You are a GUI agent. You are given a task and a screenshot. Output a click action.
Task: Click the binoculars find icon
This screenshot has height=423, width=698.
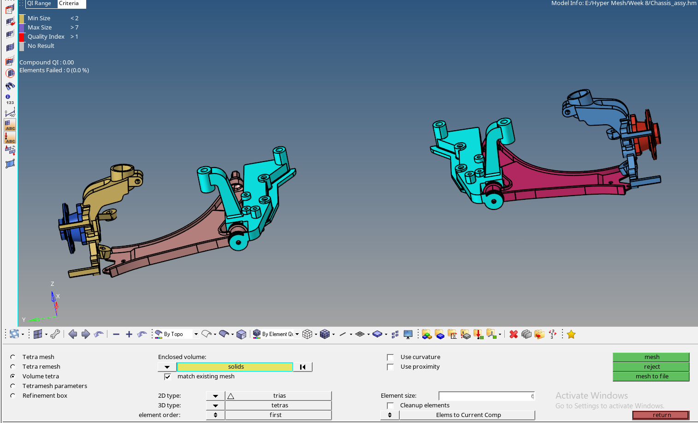(10, 86)
